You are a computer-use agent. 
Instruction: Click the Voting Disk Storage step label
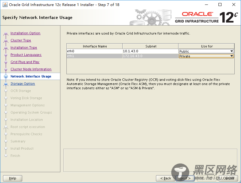pyautogui.click(x=26, y=98)
